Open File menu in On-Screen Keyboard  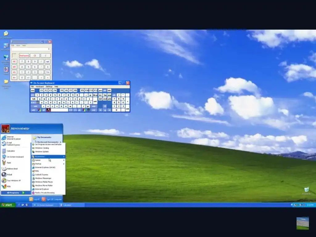32,87
